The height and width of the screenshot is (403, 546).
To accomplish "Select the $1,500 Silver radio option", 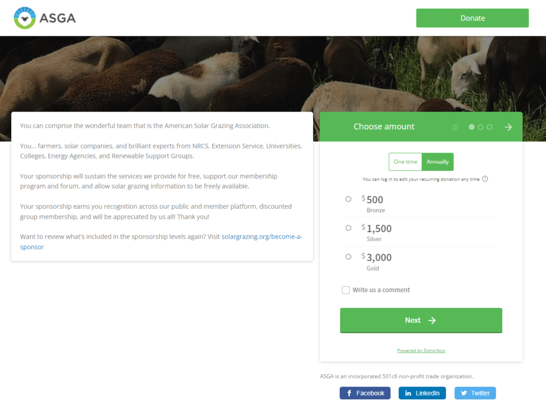I will point(349,228).
